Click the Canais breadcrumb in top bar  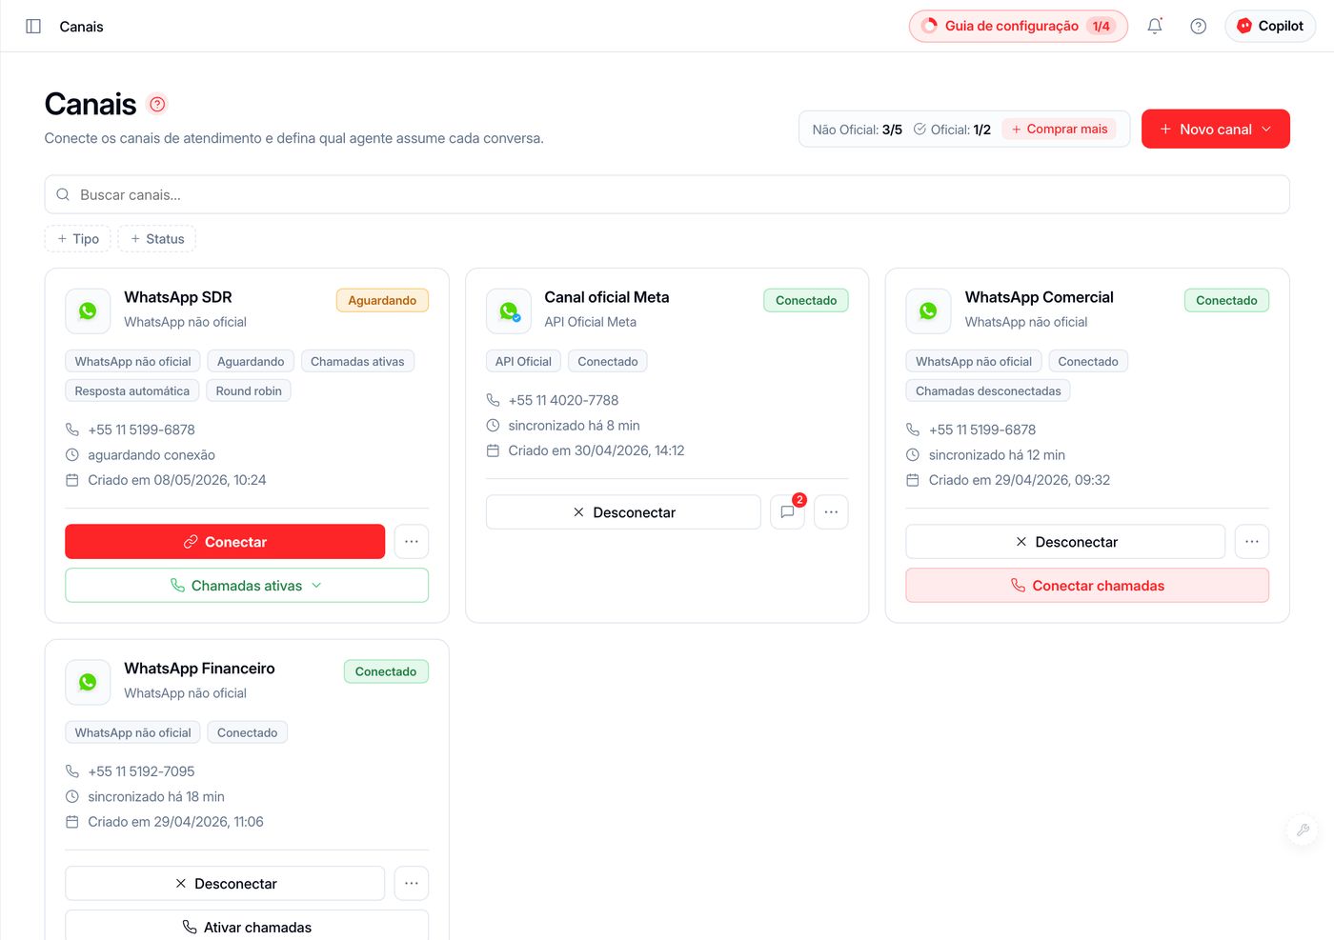tap(81, 27)
